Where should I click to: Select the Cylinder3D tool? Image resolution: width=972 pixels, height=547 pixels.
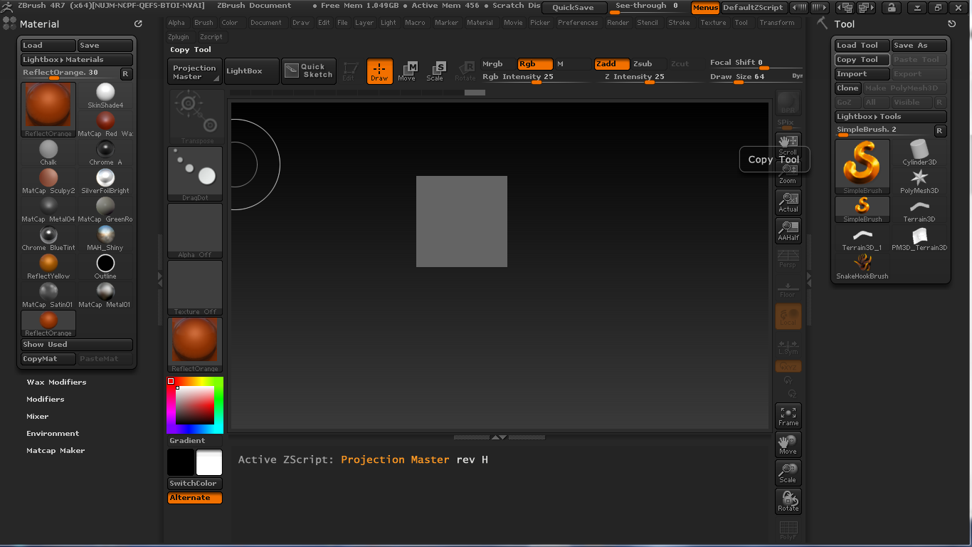(x=919, y=153)
